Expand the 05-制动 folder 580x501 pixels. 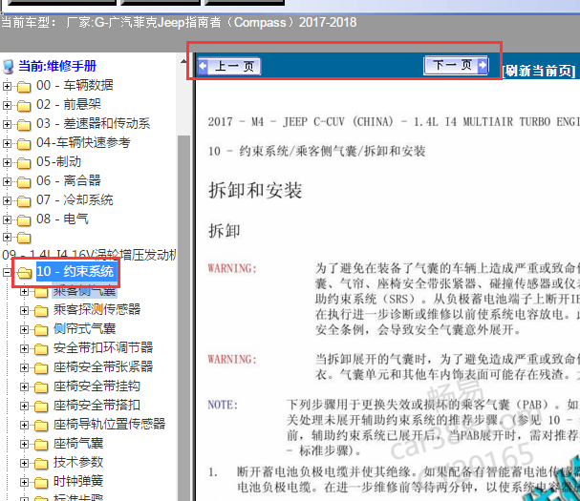pos(7,162)
